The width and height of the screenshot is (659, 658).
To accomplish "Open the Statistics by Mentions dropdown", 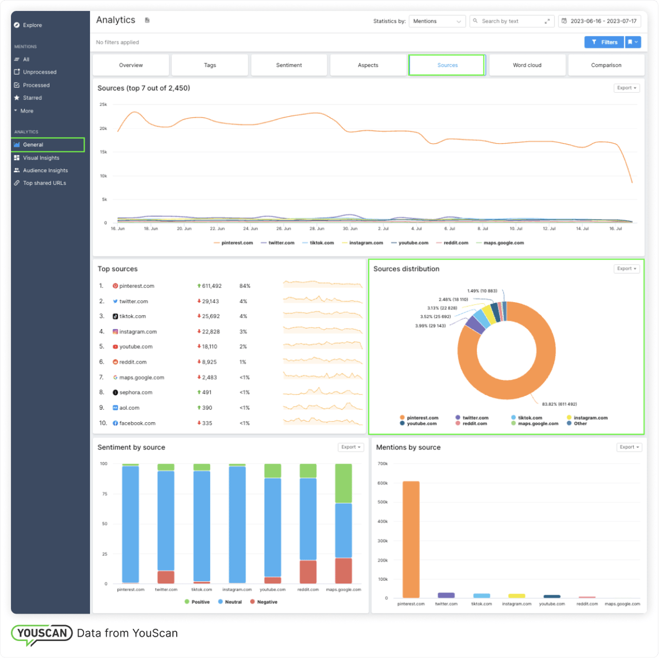I will (x=437, y=21).
